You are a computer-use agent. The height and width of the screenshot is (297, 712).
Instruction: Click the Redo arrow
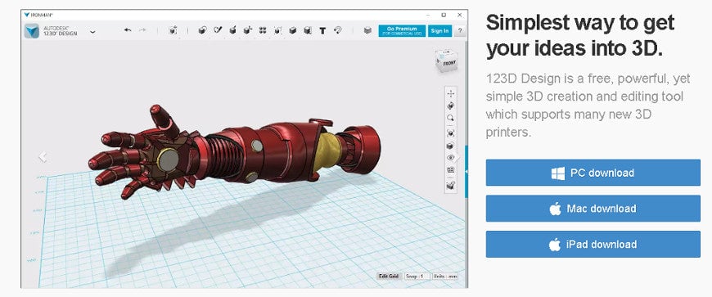tap(142, 30)
